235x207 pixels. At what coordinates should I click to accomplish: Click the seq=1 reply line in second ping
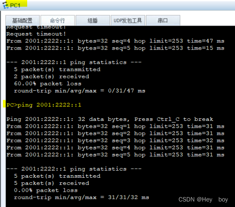pyautogui.click(x=115, y=126)
